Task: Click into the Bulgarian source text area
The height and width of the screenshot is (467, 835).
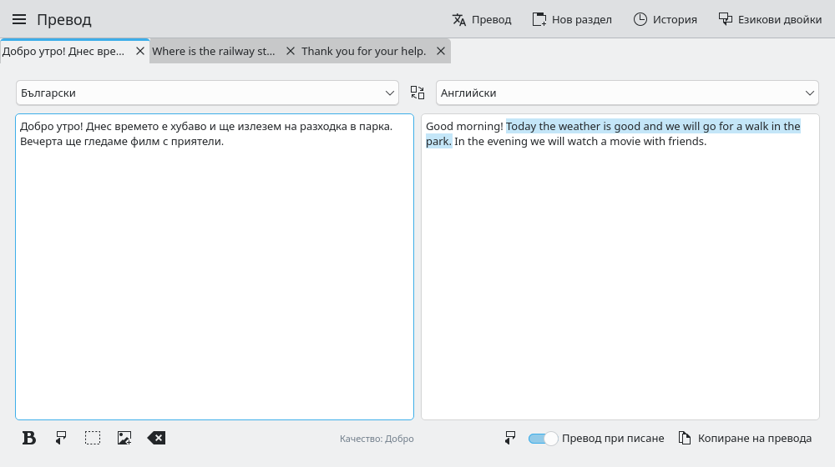Action: (x=215, y=267)
